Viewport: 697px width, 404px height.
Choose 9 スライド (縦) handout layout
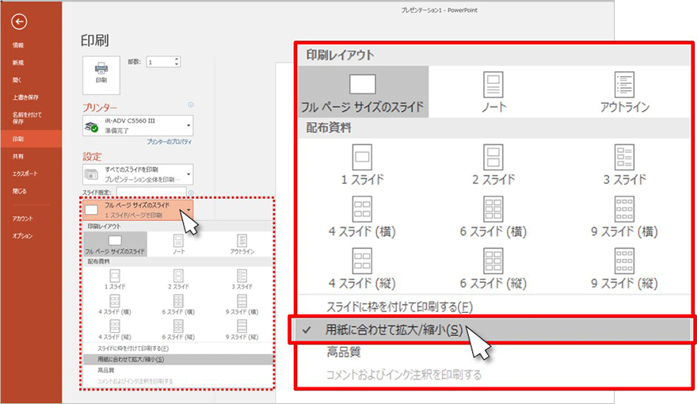(624, 268)
